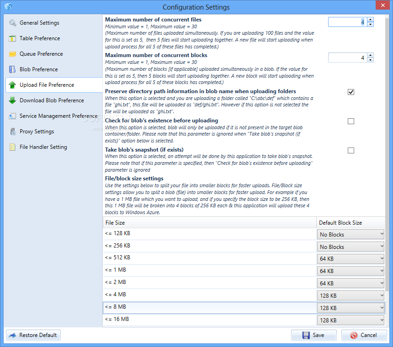Click Cancel button

tap(364, 335)
